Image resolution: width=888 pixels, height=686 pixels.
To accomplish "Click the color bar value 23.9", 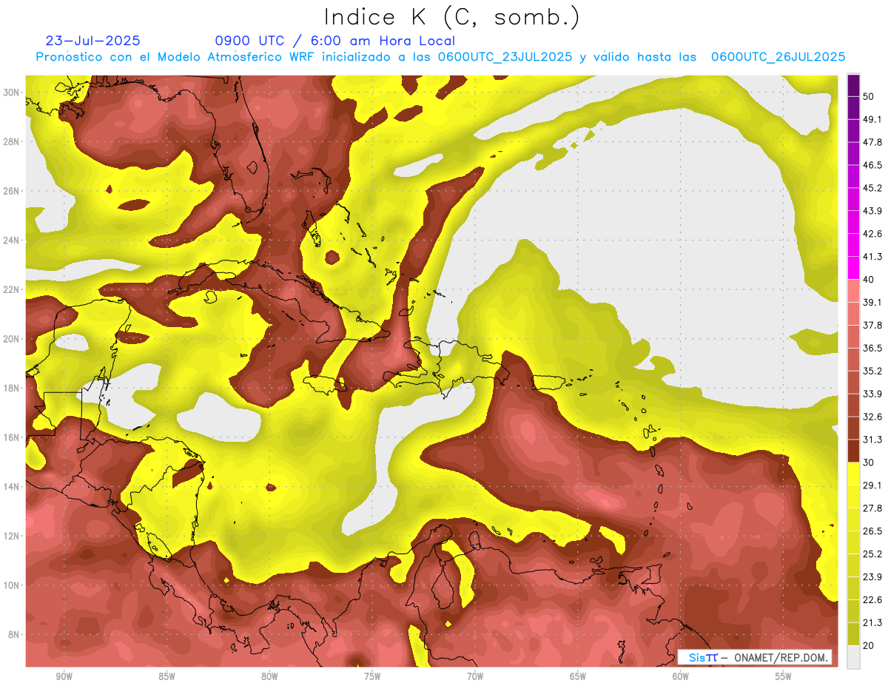I will tap(873, 577).
